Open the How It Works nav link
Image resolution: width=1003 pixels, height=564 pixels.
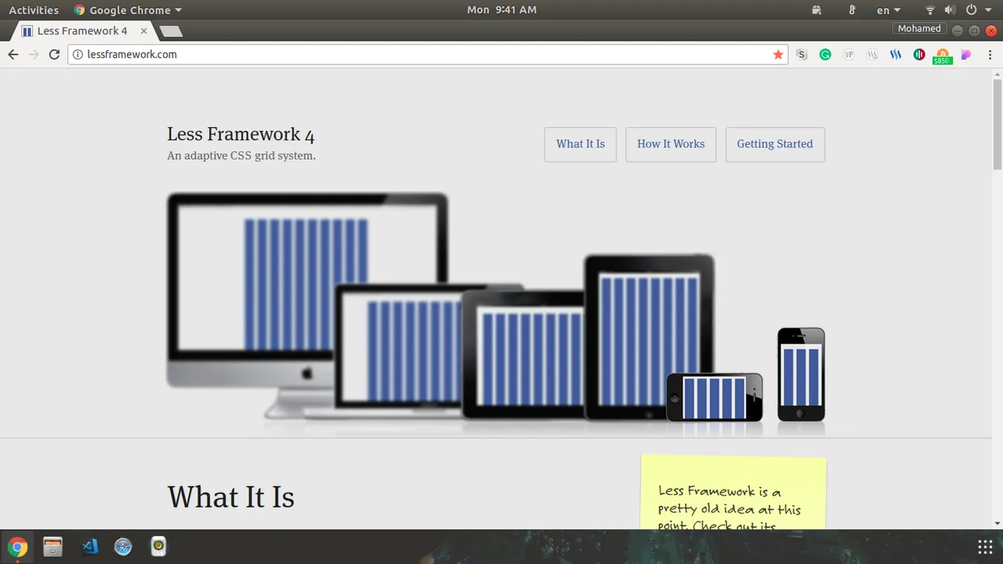coord(671,144)
